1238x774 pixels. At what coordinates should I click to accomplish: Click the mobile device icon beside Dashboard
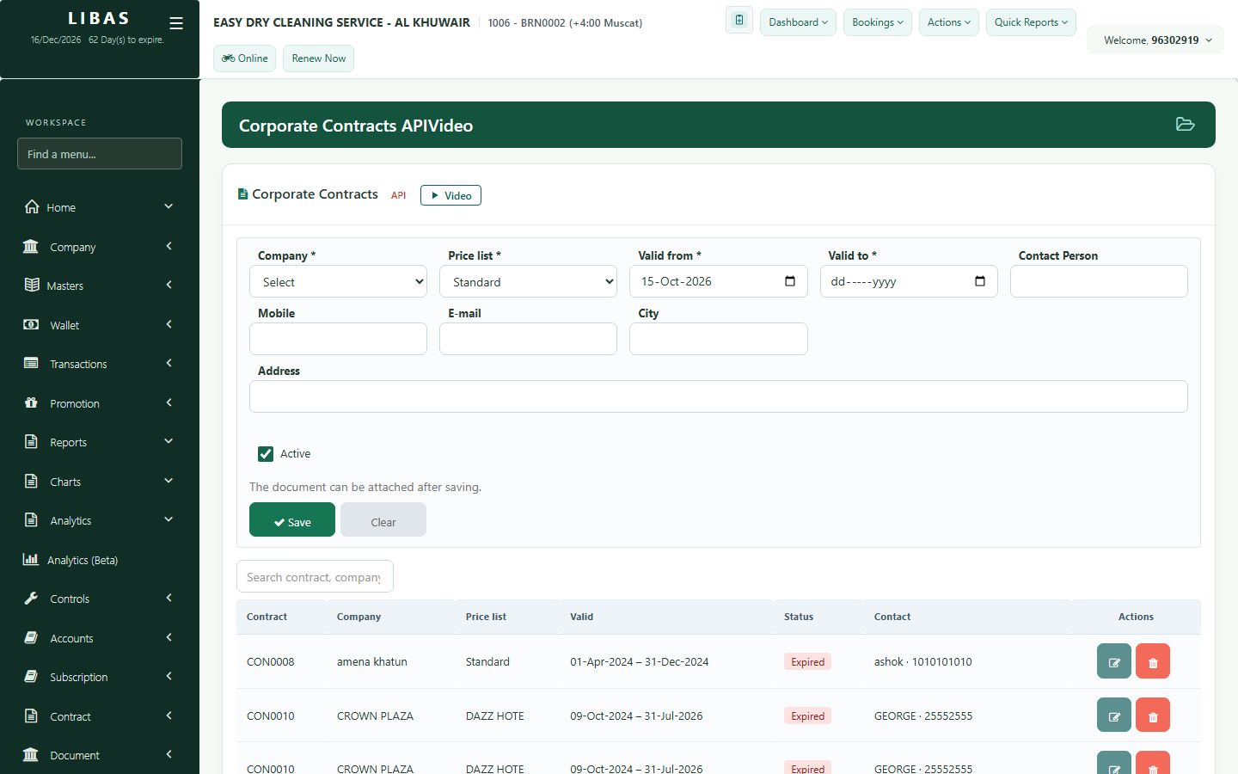click(739, 20)
